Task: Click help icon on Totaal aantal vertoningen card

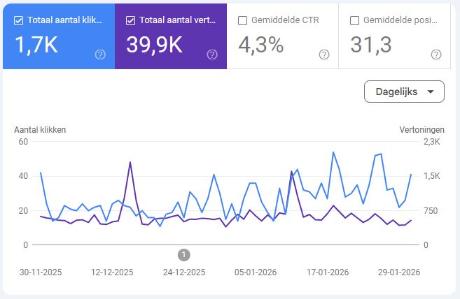Action: 212,54
